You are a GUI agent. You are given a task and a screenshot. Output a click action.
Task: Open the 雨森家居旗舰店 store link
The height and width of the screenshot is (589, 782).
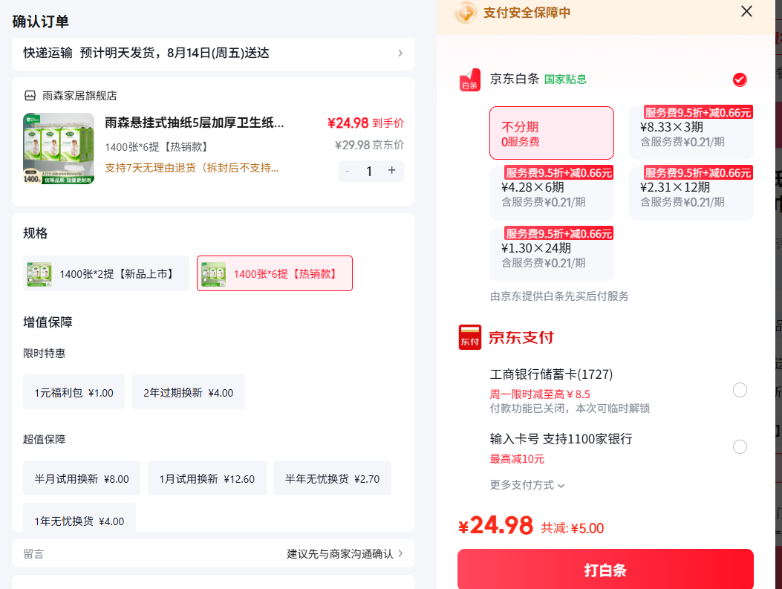(79, 96)
